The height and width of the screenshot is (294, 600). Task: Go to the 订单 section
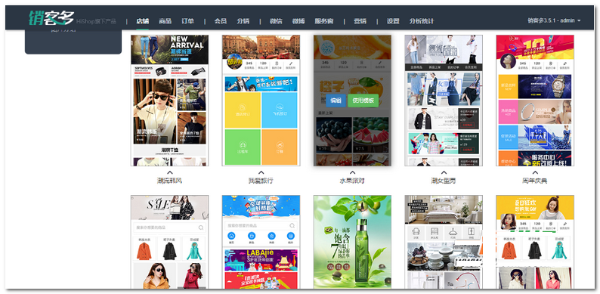point(188,21)
